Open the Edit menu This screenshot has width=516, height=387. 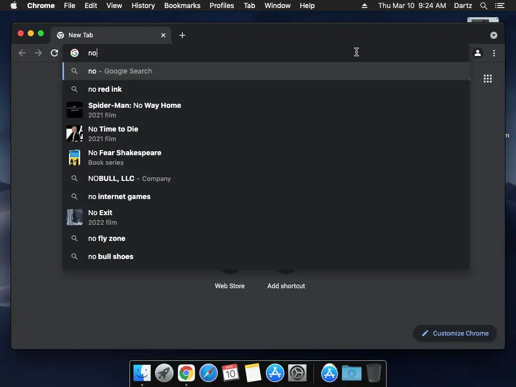[91, 6]
